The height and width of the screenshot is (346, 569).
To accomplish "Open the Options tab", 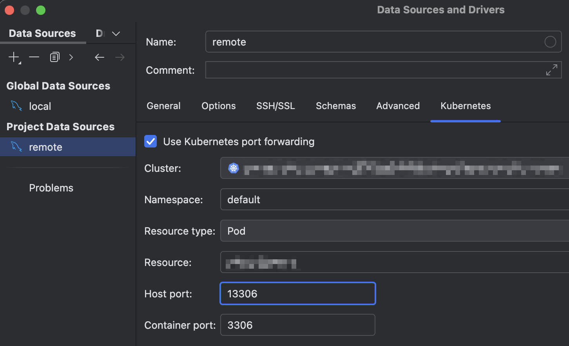I will point(219,106).
